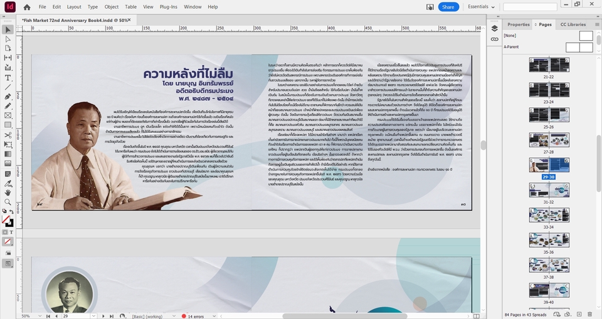
Task: Select the Line tool
Action: [8, 87]
